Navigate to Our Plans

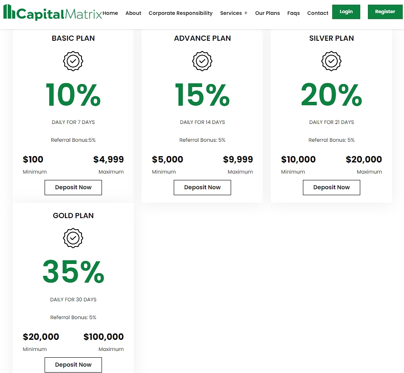pos(267,13)
